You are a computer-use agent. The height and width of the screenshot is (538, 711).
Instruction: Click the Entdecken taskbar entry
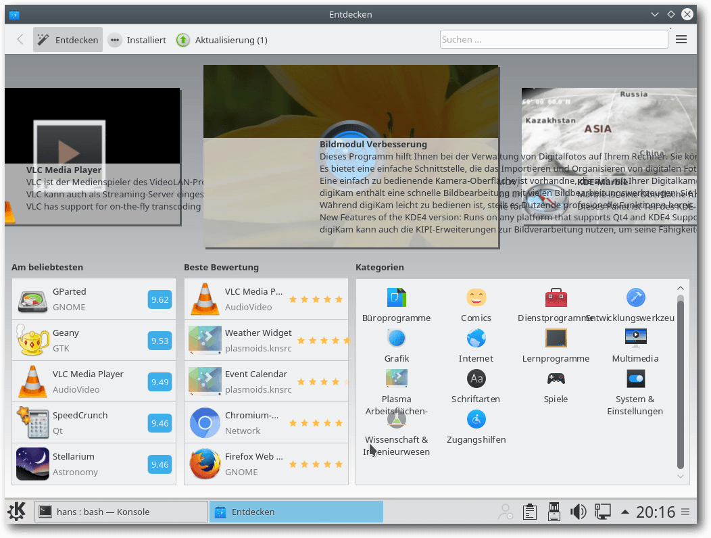point(296,512)
